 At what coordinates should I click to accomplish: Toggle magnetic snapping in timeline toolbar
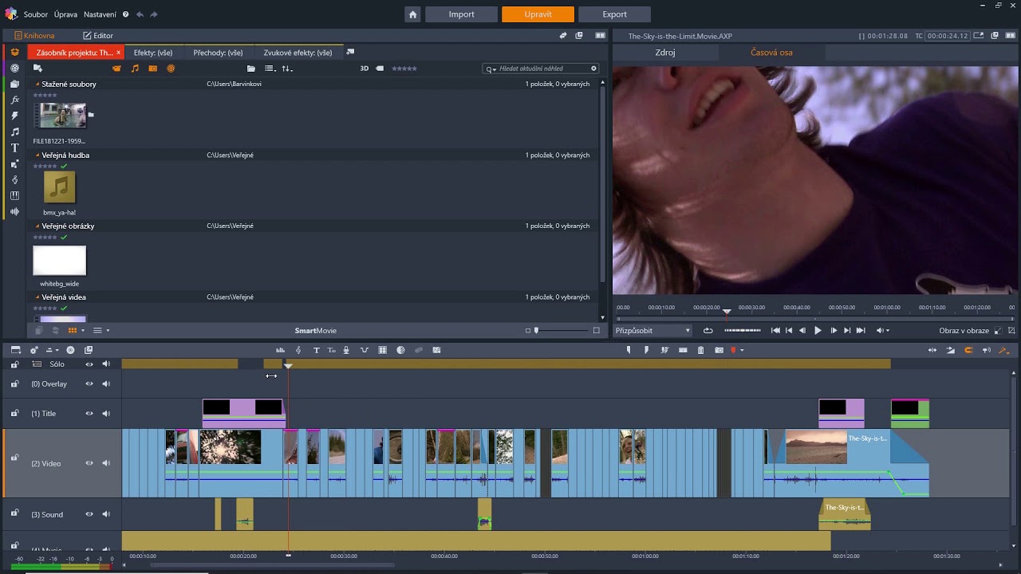pyautogui.click(x=968, y=350)
